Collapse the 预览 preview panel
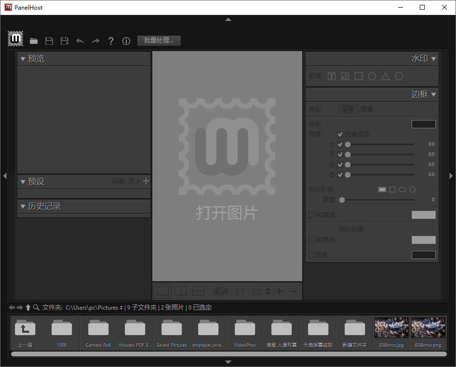The width and height of the screenshot is (456, 367). [23, 59]
